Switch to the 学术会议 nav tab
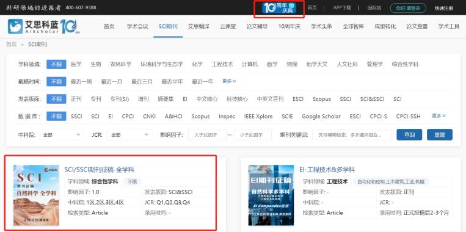Viewport: 466px width, 232px height. click(137, 26)
